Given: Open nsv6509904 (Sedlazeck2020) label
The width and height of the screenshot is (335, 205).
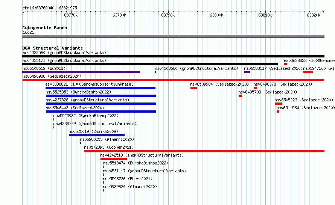Looking at the screenshot, I should pos(219,84).
